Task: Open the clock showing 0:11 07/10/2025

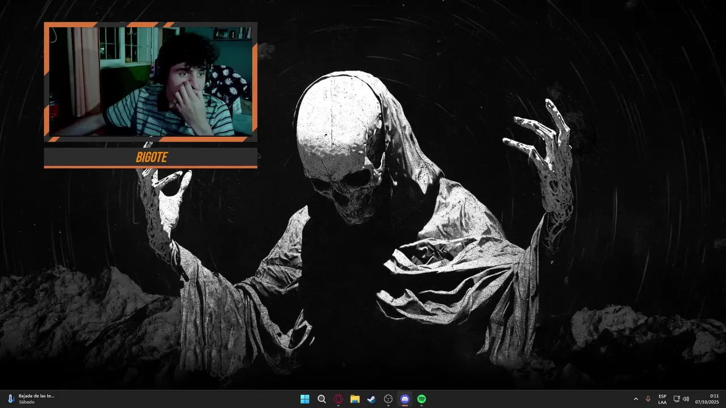Action: click(707, 399)
